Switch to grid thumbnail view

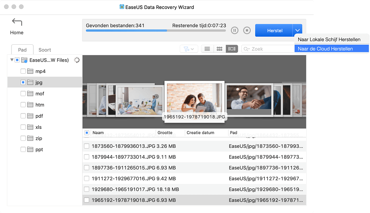point(219,49)
